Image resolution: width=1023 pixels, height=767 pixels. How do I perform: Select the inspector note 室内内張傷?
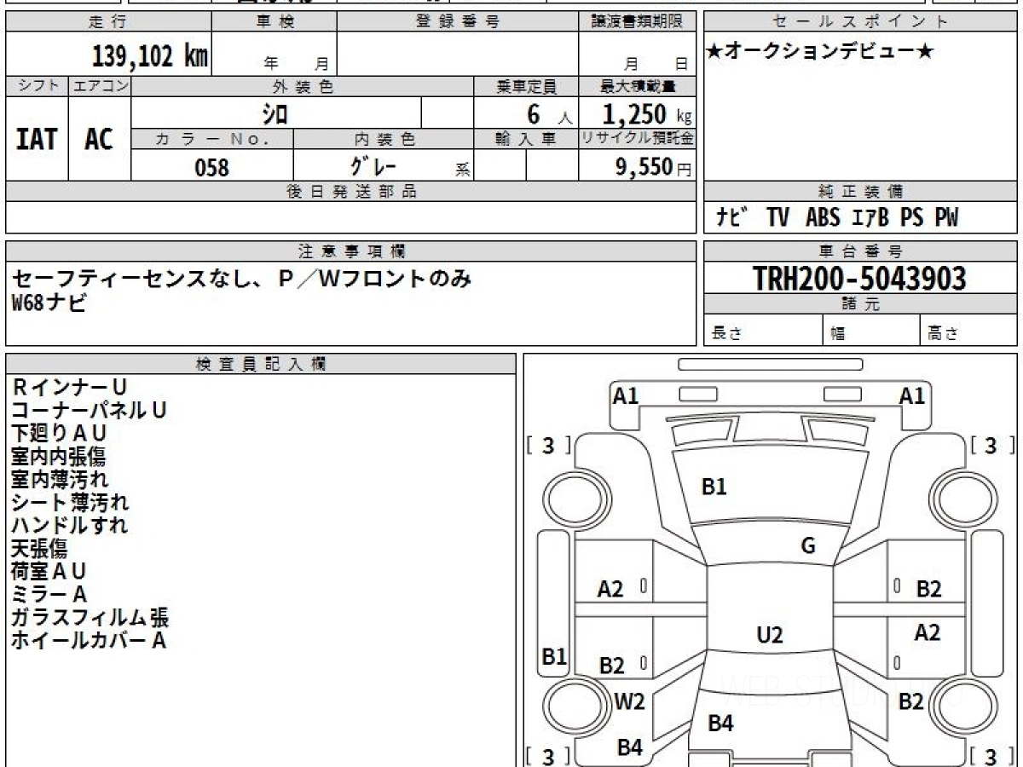coord(58,456)
